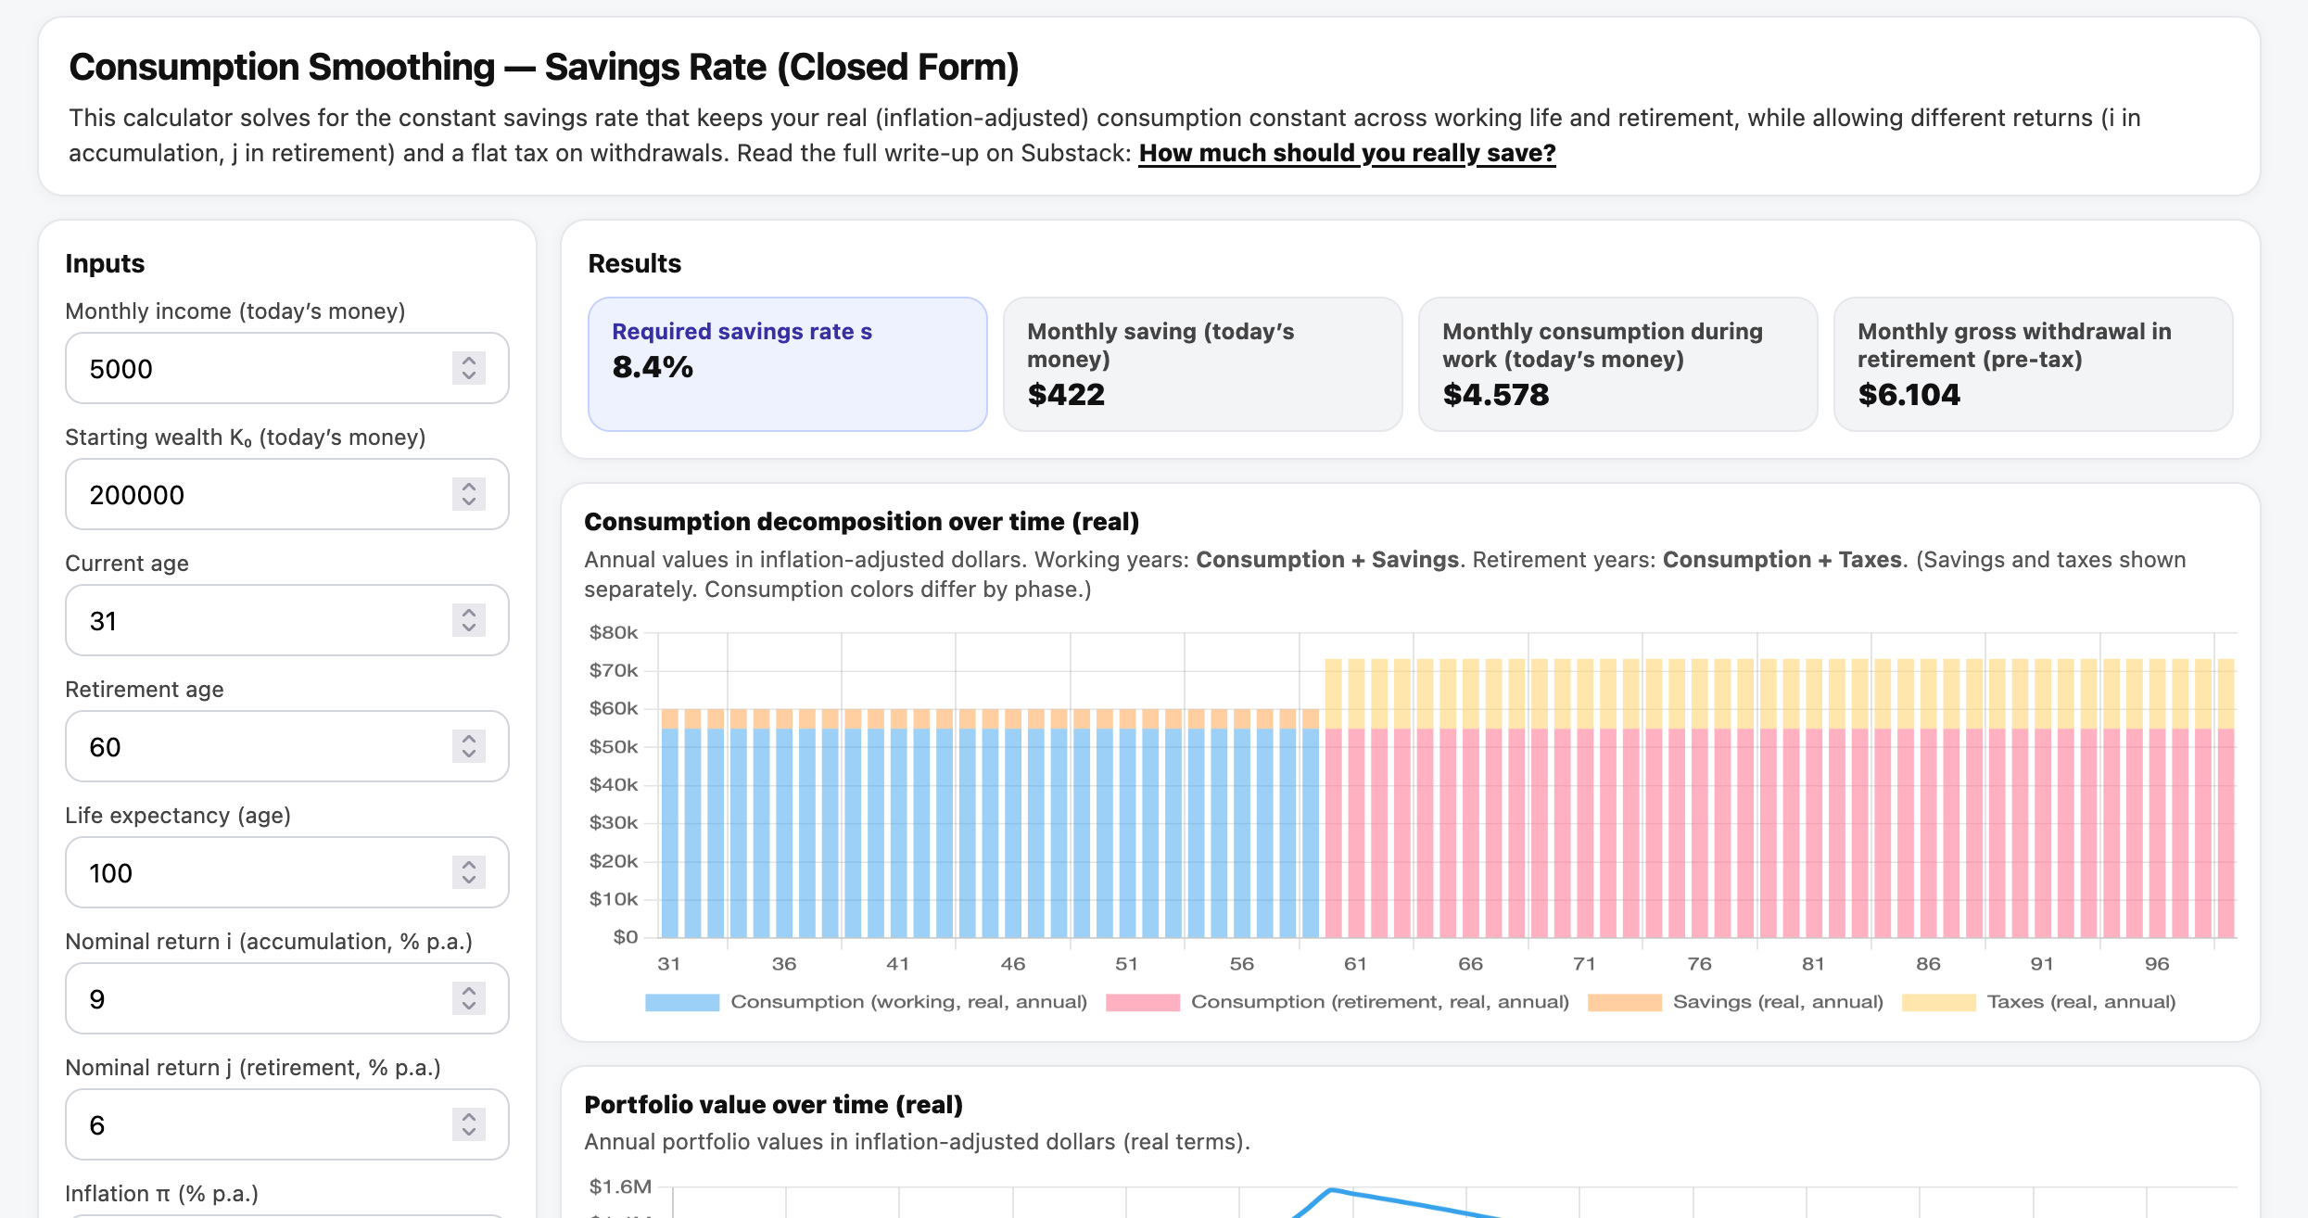Click the Life expectancy stepper arrows

pos(469,872)
